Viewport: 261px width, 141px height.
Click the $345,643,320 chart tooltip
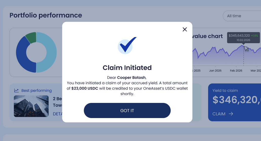(x=243, y=38)
